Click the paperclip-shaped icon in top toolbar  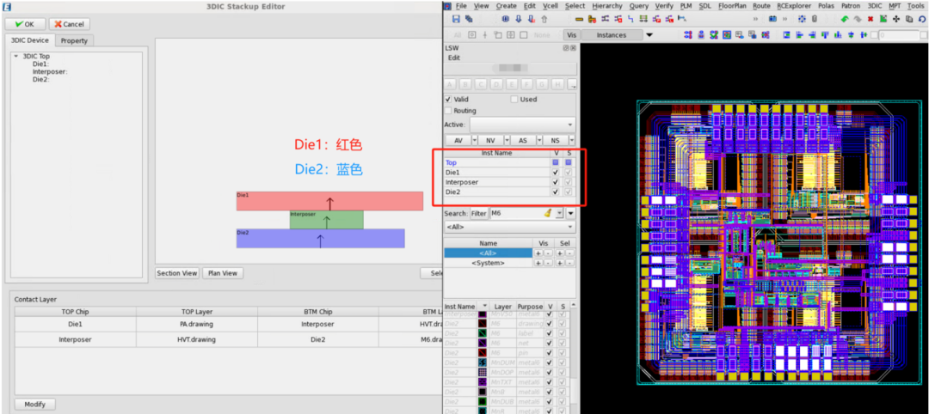[x=815, y=19]
